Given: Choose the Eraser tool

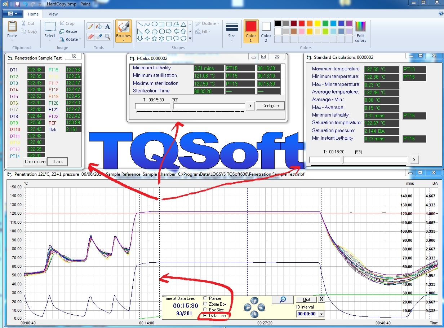Looking at the screenshot, I should pyautogui.click(x=90, y=36).
